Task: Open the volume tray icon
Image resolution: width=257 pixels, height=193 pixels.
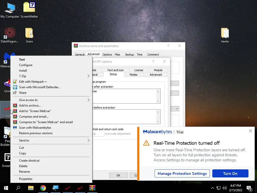Action: 225,188
